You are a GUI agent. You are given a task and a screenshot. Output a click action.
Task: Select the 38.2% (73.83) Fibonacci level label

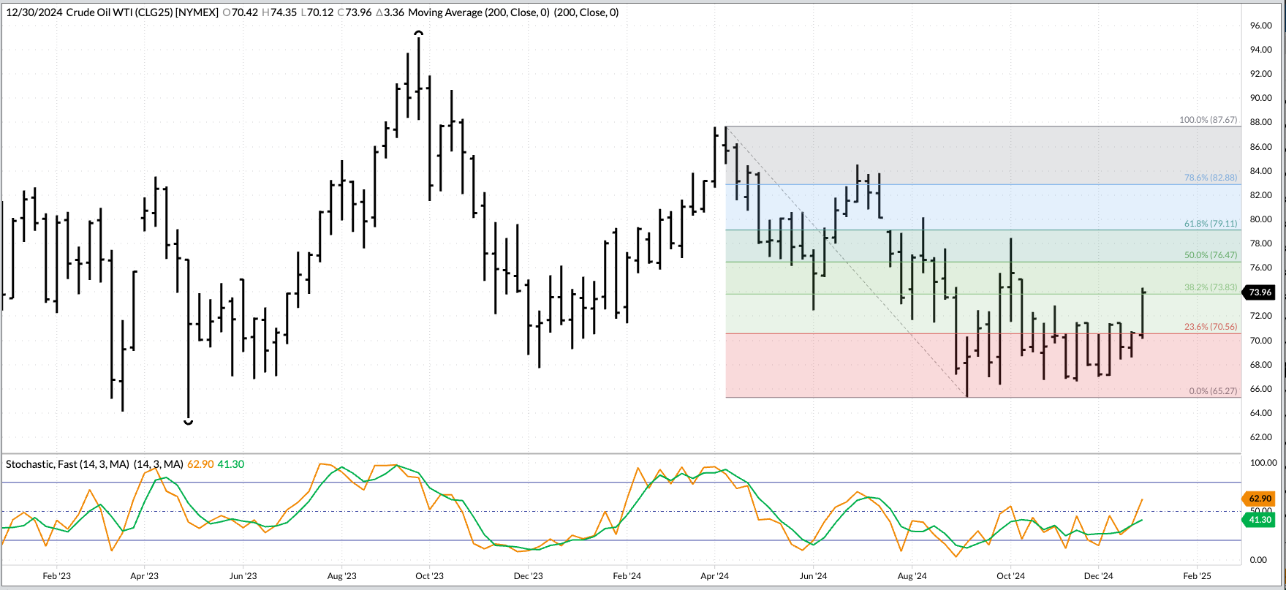(1211, 287)
